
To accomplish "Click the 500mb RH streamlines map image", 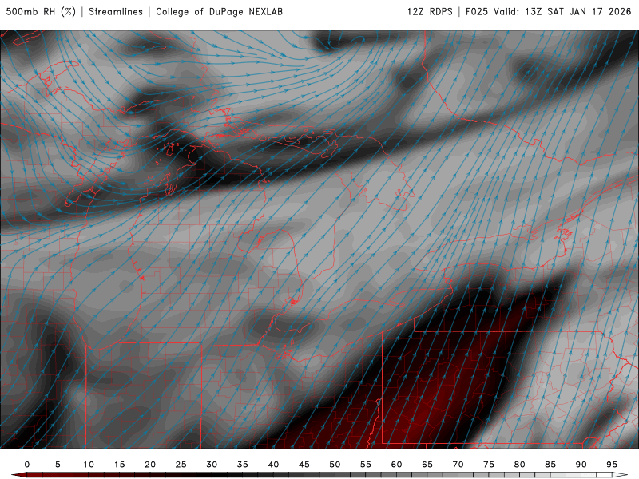I will (x=319, y=239).
